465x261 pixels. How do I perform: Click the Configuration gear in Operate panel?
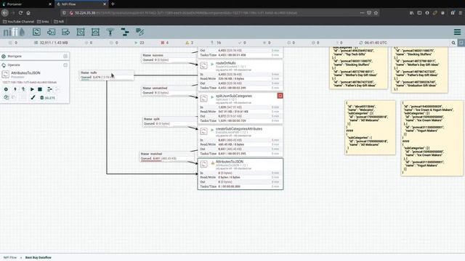point(6,89)
